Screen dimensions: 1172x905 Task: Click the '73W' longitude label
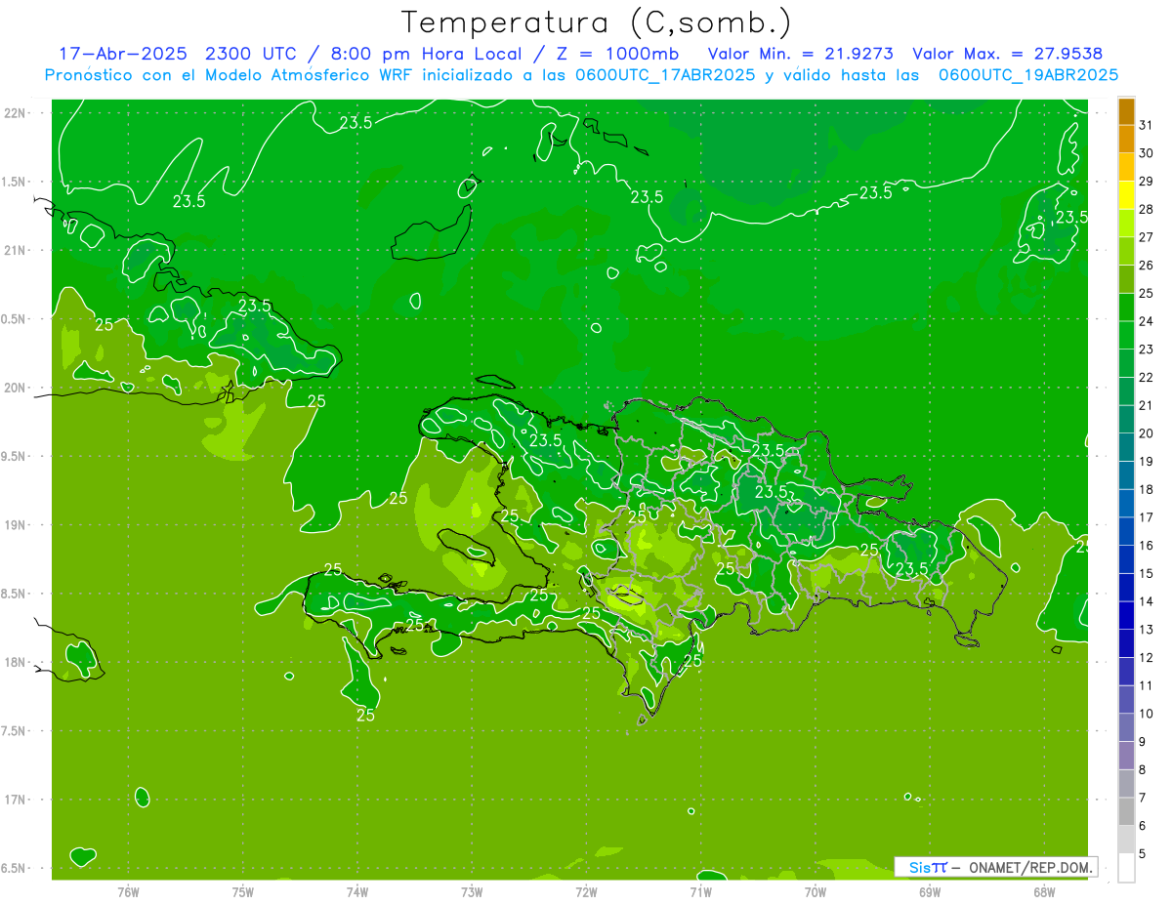click(472, 891)
